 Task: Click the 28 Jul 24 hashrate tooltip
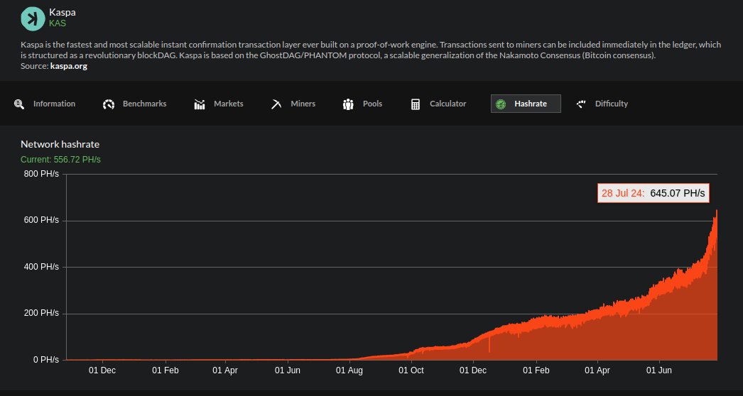(653, 193)
